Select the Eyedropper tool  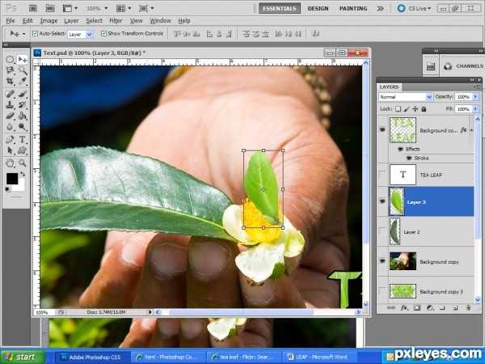23,81
